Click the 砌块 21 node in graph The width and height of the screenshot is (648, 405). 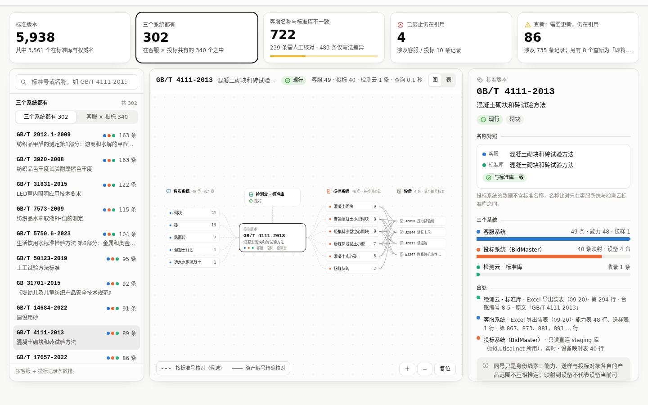click(193, 213)
